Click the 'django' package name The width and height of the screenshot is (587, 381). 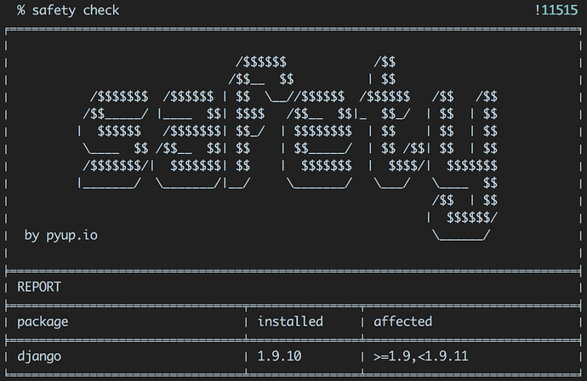click(39, 356)
